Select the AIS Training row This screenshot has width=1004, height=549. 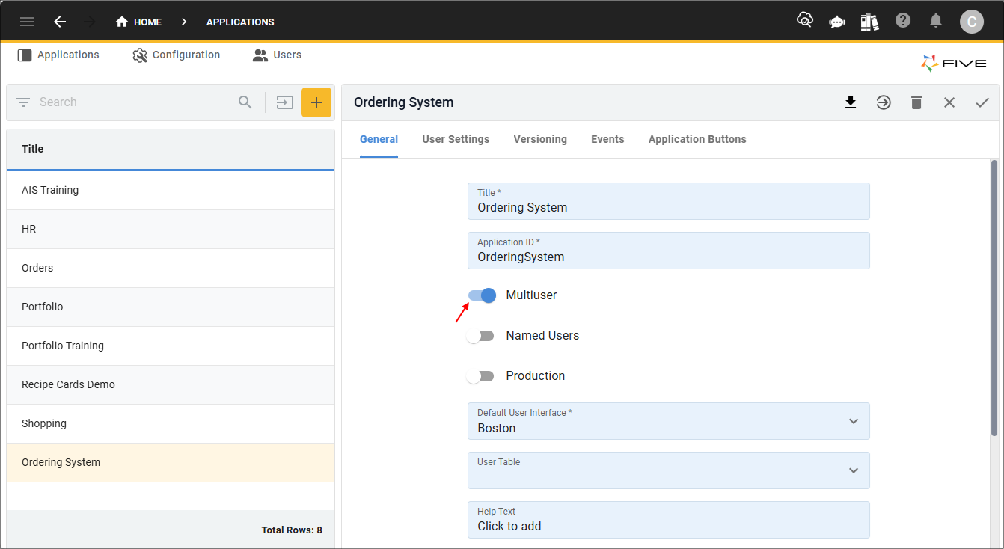click(171, 190)
